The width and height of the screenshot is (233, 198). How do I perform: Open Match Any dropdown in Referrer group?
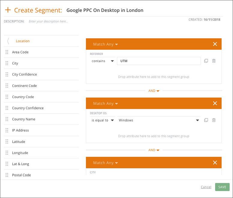pyautogui.click(x=105, y=44)
